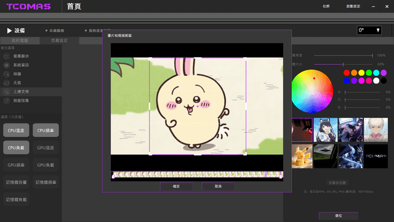Open the 首頁 home page
The image size is (394, 222).
coord(74,7)
